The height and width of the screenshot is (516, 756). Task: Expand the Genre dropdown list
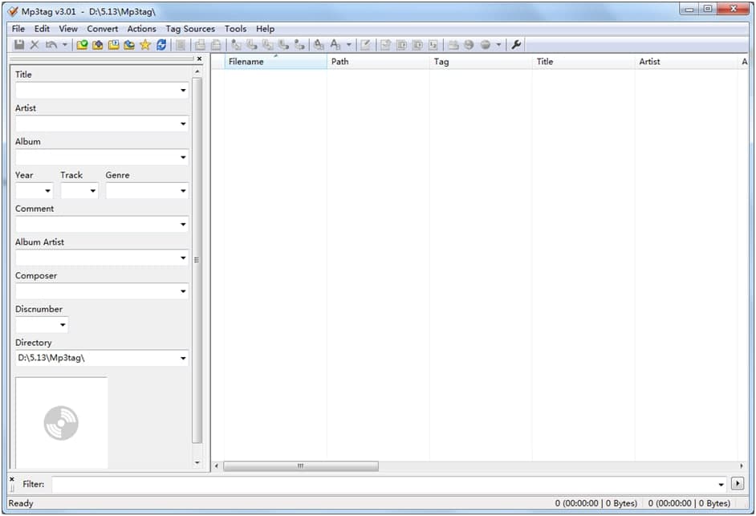click(183, 191)
